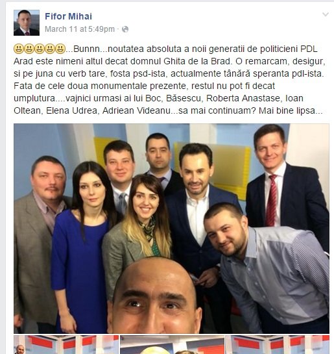Click the globe public privacy icon
This screenshot has height=354, width=334.
point(125,29)
